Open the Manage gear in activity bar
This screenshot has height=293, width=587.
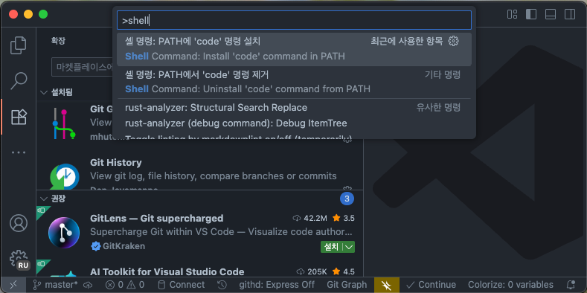click(19, 259)
